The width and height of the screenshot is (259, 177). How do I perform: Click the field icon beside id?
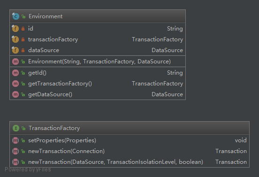pos(15,29)
